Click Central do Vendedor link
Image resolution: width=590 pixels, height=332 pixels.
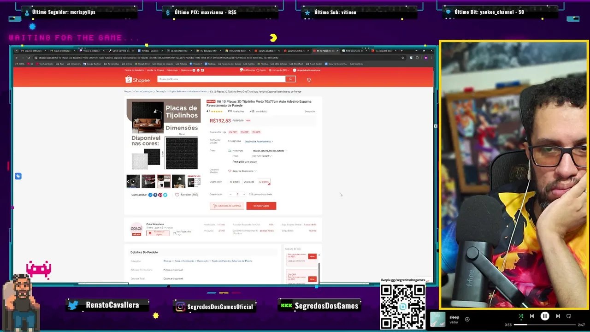click(x=134, y=70)
